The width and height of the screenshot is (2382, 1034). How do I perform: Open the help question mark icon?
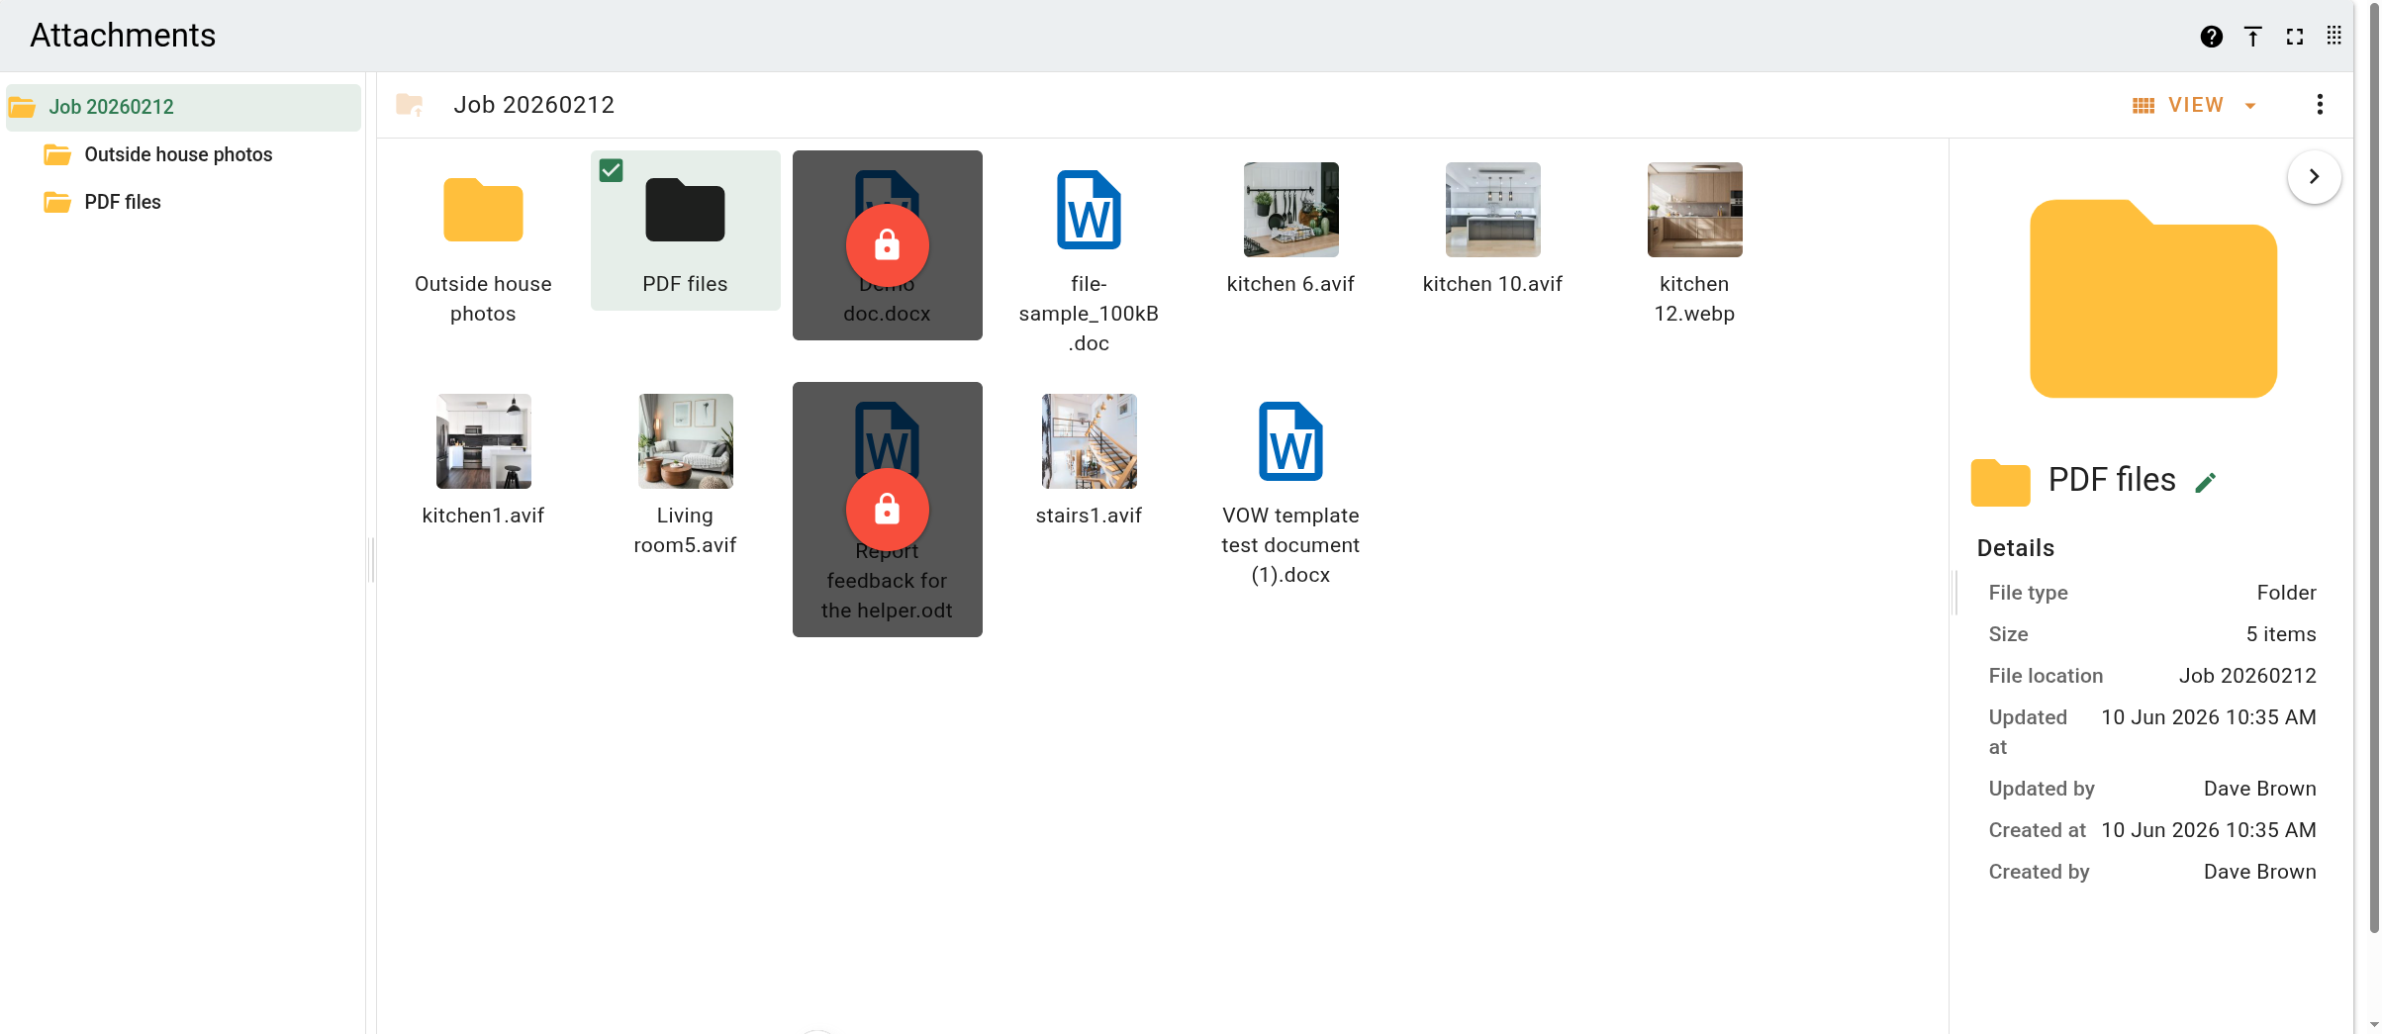[2211, 37]
